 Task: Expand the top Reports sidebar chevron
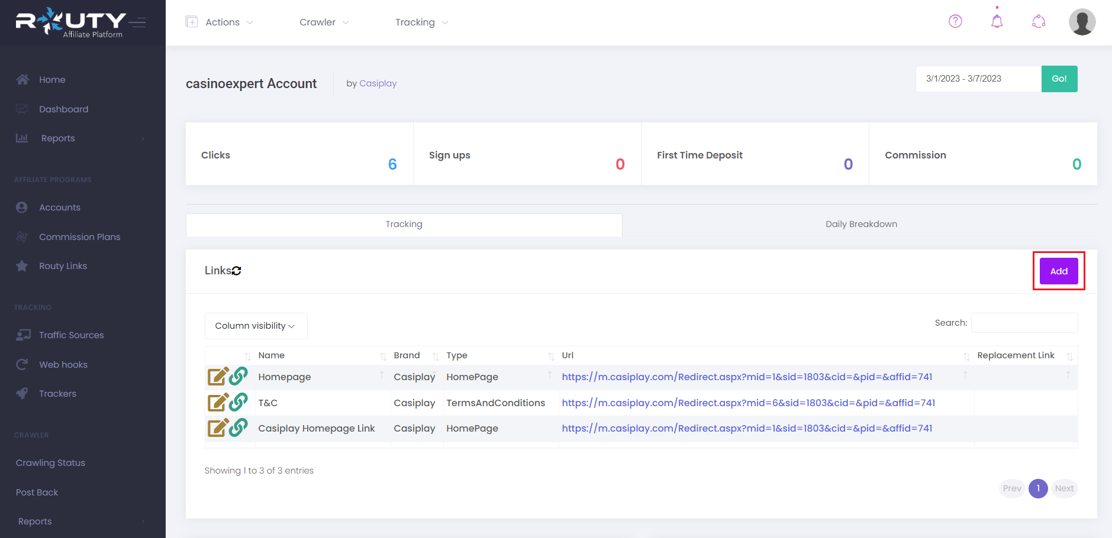tap(143, 138)
